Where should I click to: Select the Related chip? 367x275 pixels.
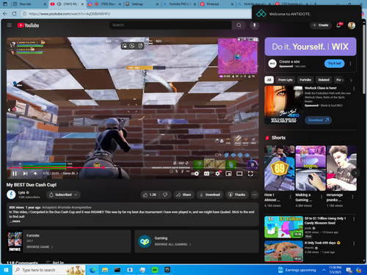coord(324,80)
